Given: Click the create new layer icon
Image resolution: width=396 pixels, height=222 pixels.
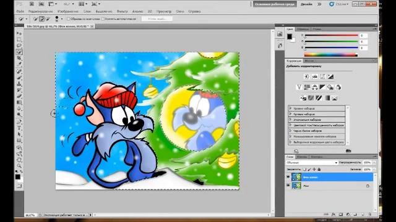Looking at the screenshot, I should 363,215.
